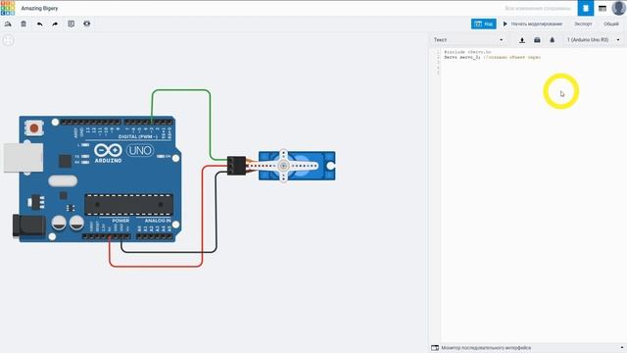This screenshot has width=627, height=353.
Task: Open the notes annotation tool
Action: click(72, 24)
